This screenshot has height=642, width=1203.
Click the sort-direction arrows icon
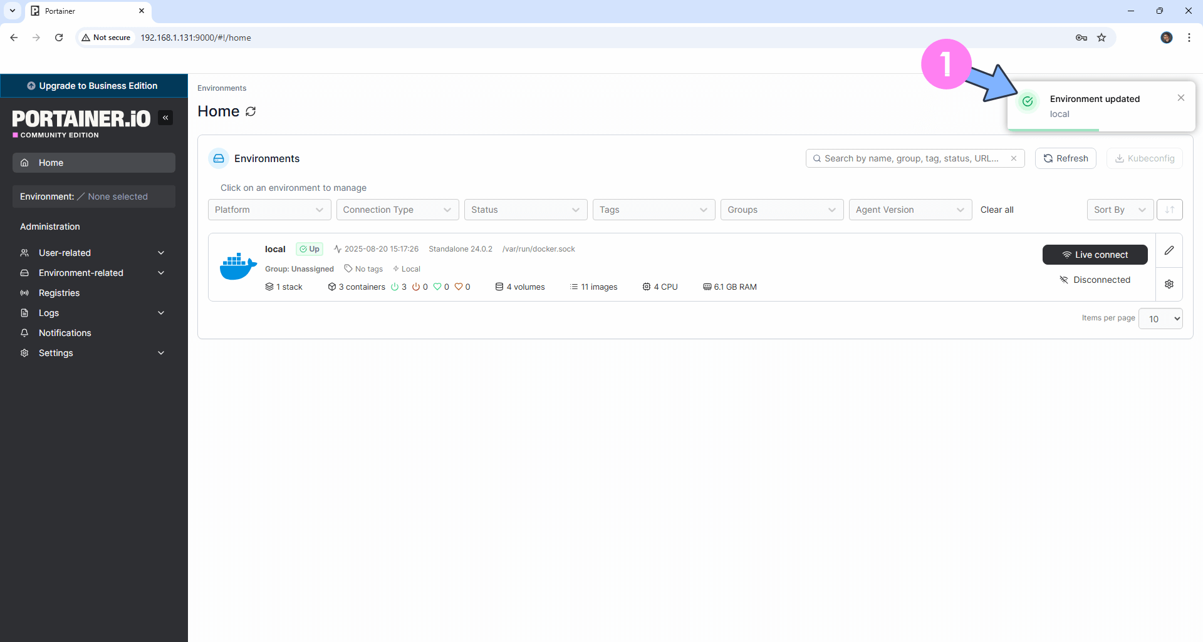click(1169, 210)
